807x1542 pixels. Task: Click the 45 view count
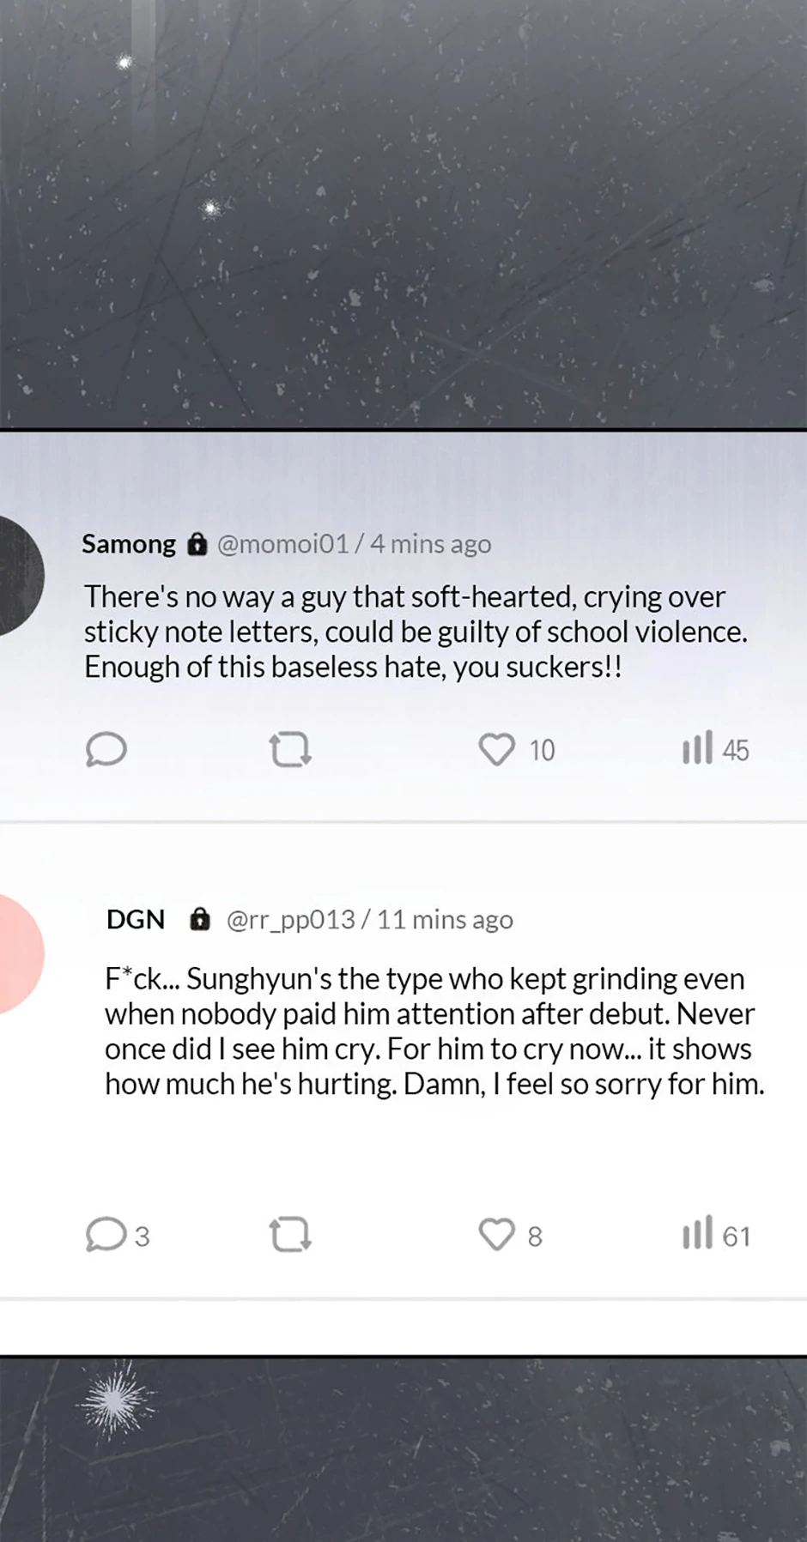736,750
